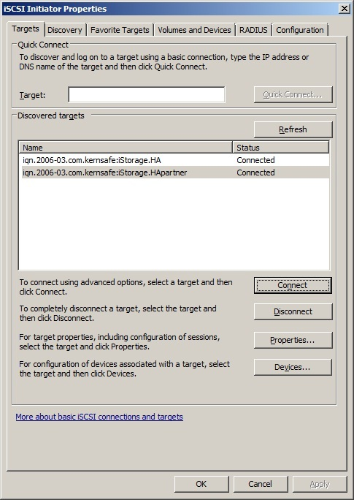Image resolution: width=354 pixels, height=500 pixels.
Task: Click the Name column header
Action: (126, 148)
